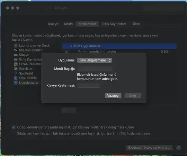Click the Spotlight icon in sidebar
Viewport: 187px width, 156px height.
15,73
